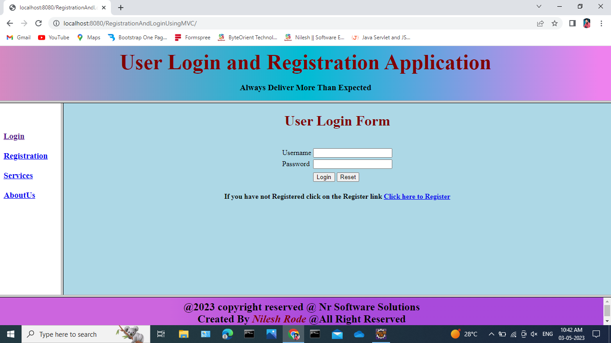Open the Nilesh Software Engineer bookmark
This screenshot has height=343, width=611.
point(314,38)
